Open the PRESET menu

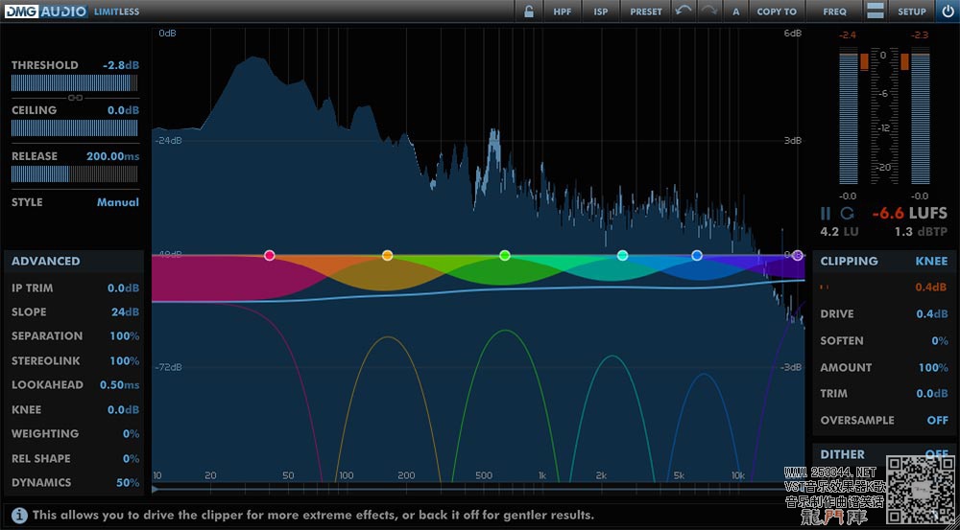tap(646, 12)
